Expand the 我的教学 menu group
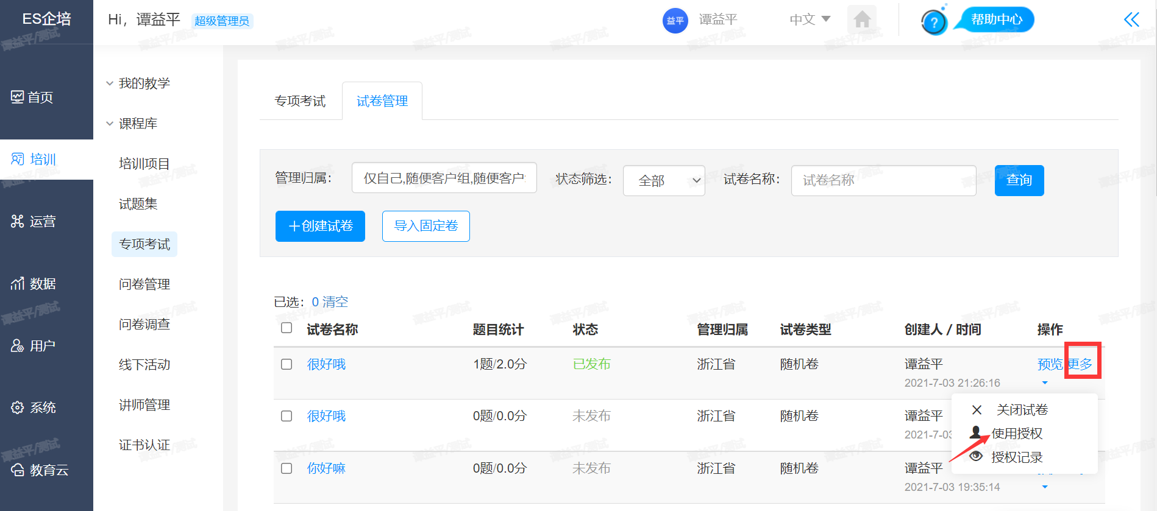Image resolution: width=1157 pixels, height=511 pixels. 138,83
